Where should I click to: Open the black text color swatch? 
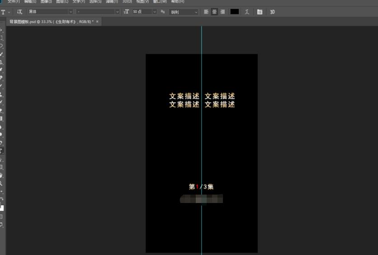click(235, 12)
